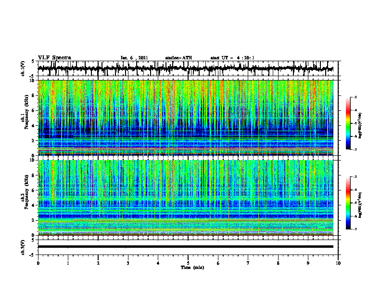
Task: Click the ch.1 color bar PSD unit label
Action: tap(361, 125)
